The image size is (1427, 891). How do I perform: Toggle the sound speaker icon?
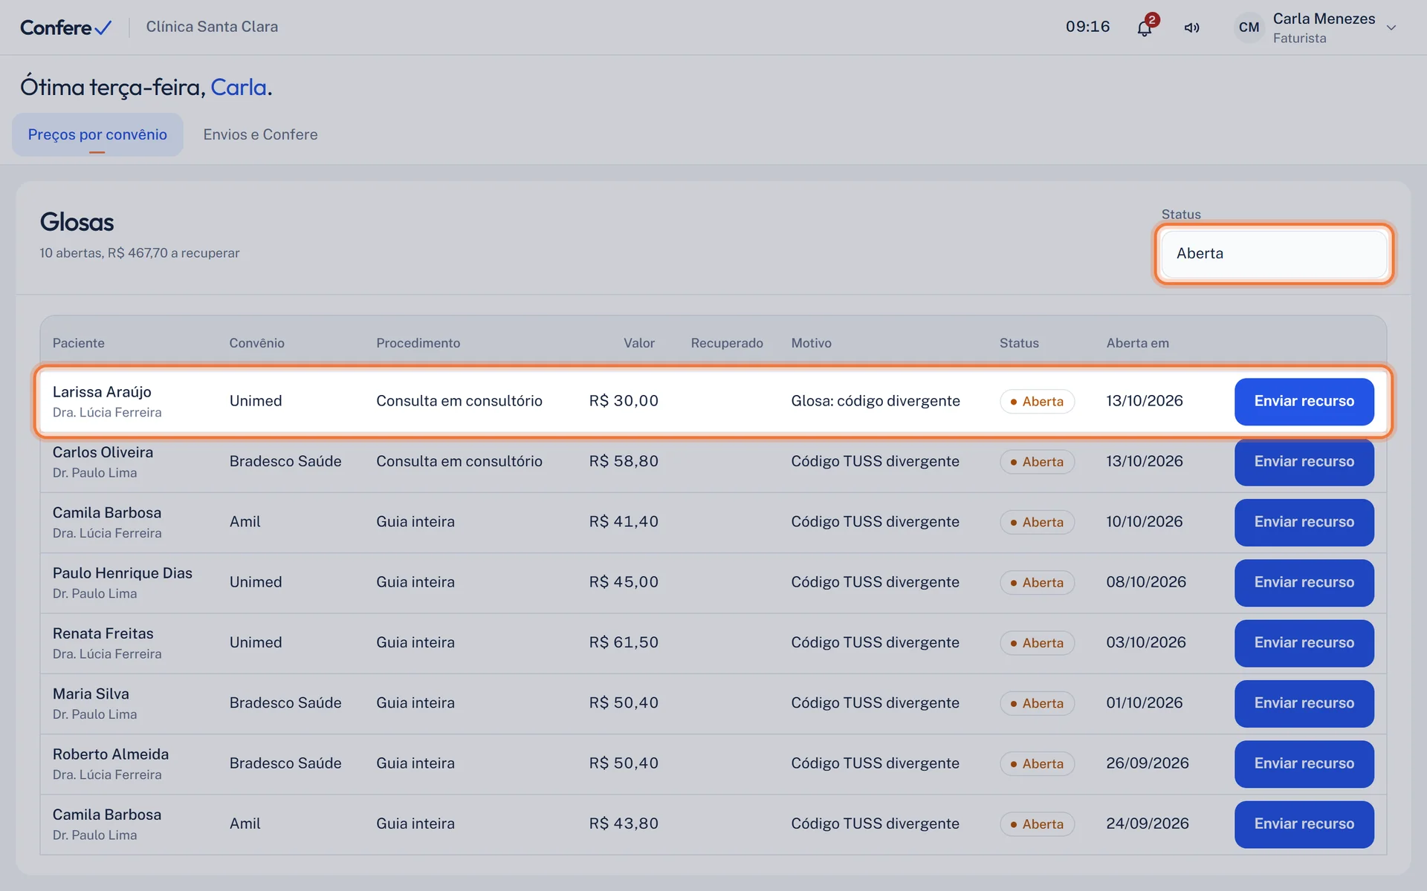click(1192, 27)
